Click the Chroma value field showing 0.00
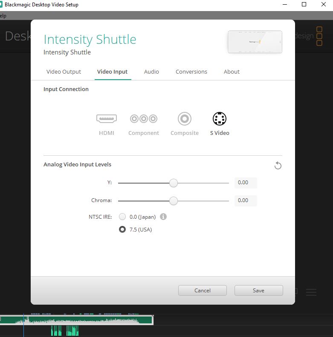Screen dimensions: 333x337 (246, 200)
